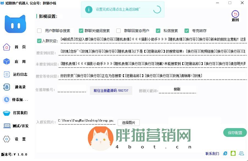Click 前往注册邀请码:582737 button
Screen dimensions: 248x161
point(111,91)
